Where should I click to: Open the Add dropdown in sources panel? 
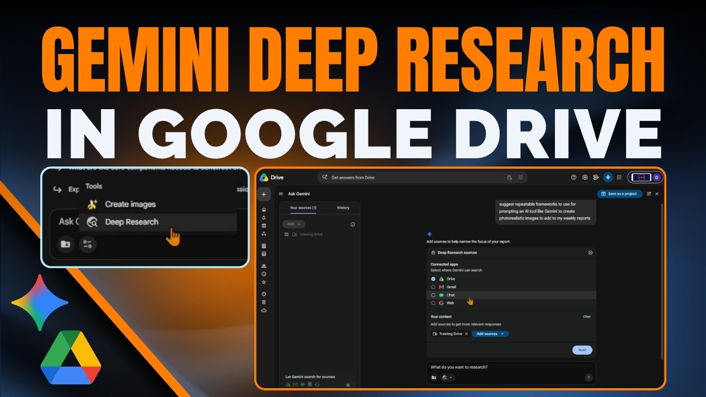(293, 224)
